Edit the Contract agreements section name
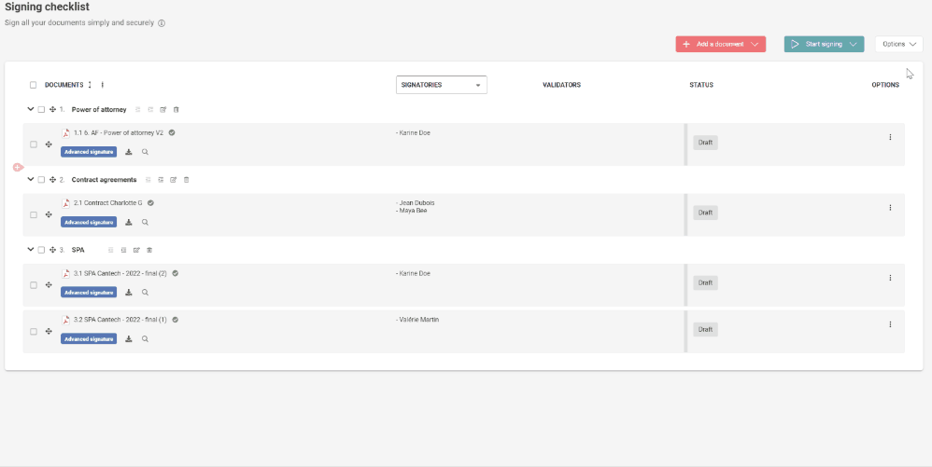This screenshot has height=467, width=932. [x=173, y=180]
